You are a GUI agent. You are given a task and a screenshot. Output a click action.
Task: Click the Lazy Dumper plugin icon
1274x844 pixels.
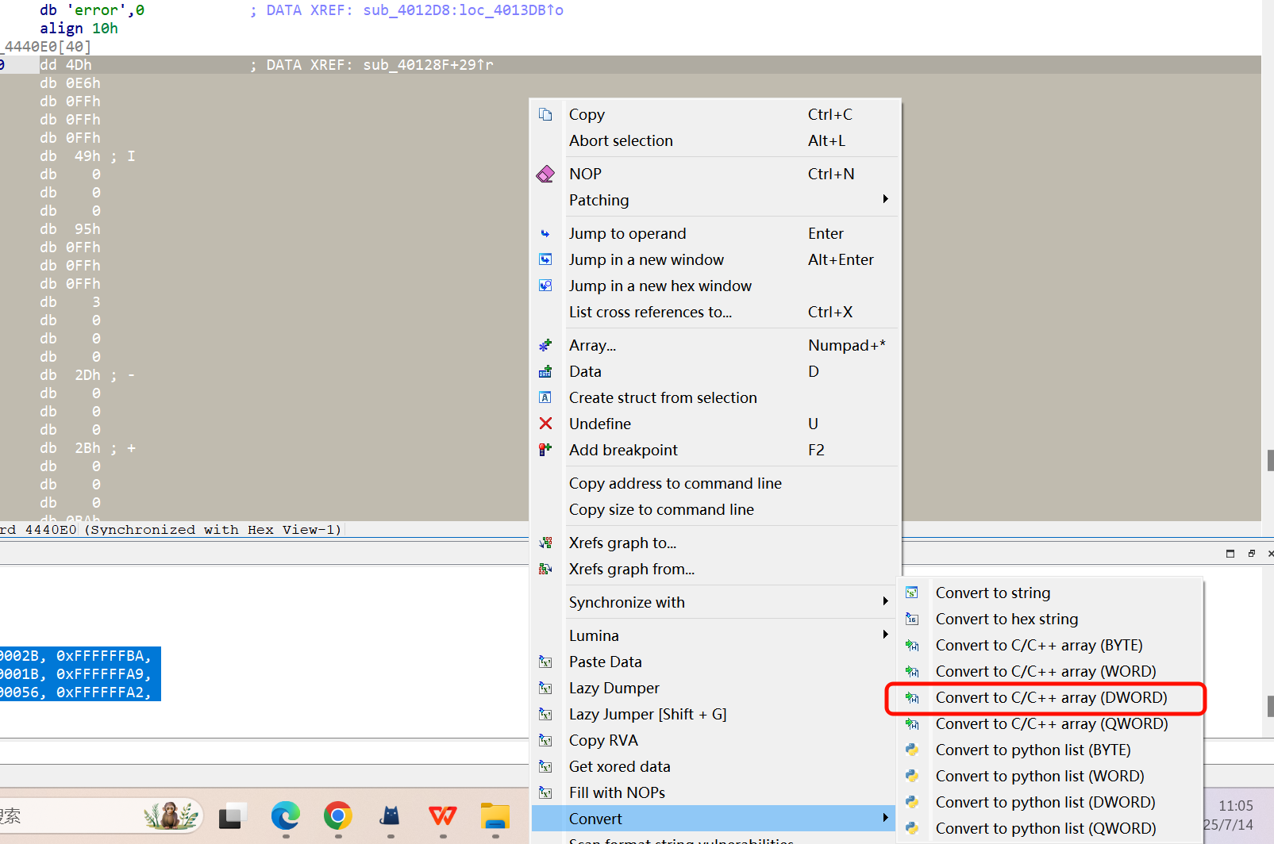pos(545,688)
